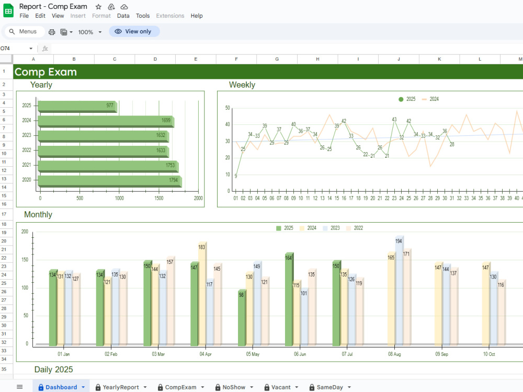Screen dimensions: 523x392
Task: Open the File menu
Action: tap(24, 16)
